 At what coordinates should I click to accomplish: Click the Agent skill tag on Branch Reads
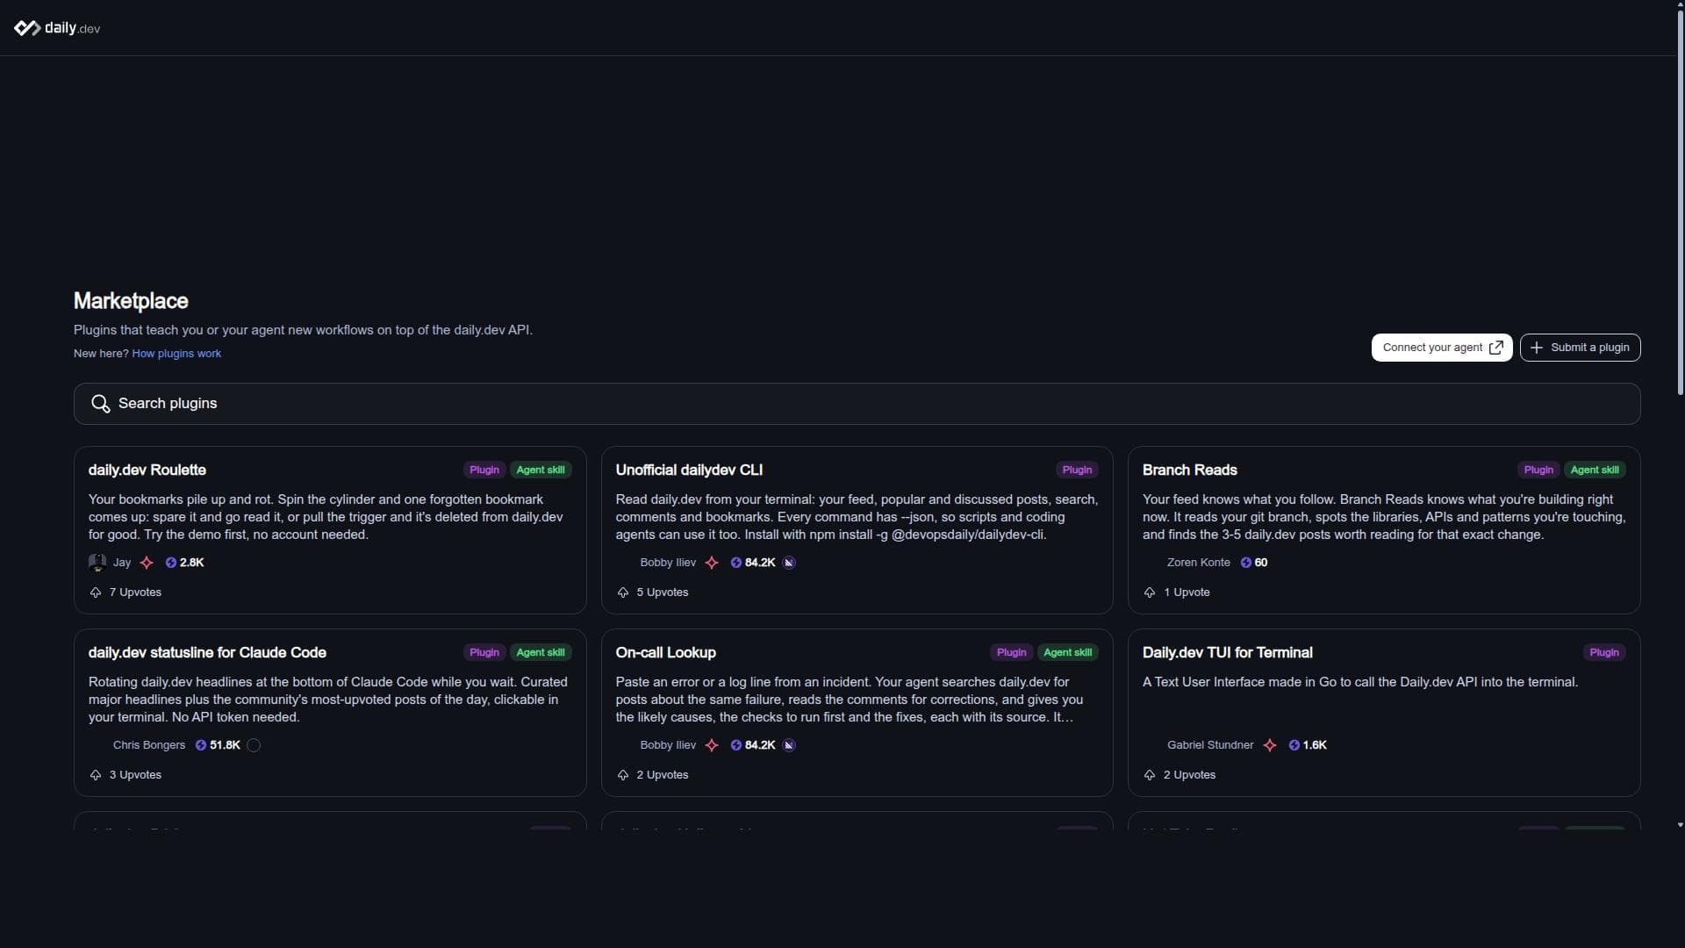point(1595,470)
